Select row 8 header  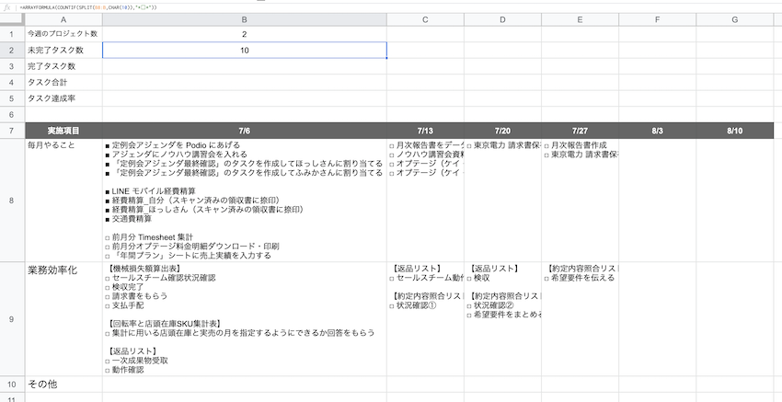(11, 199)
